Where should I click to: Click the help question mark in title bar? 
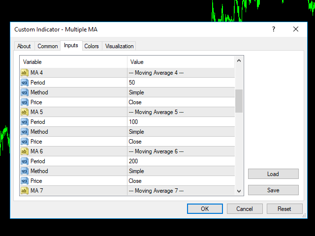coord(274,29)
